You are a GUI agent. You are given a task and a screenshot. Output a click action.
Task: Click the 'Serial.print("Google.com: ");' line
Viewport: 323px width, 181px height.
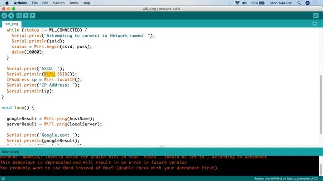coord(43,135)
